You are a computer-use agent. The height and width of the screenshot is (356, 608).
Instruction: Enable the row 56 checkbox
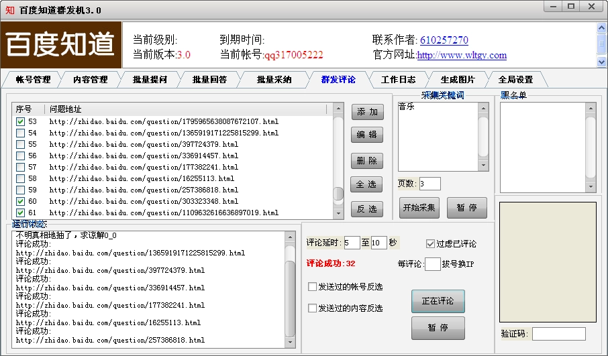point(21,156)
